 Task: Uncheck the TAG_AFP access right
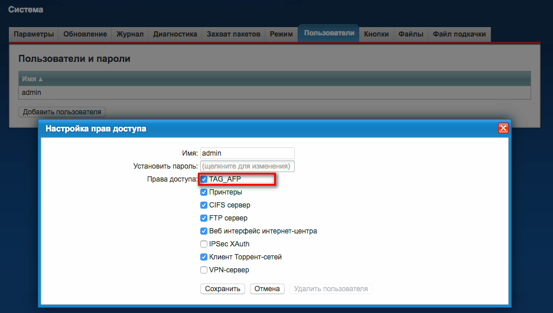(204, 179)
